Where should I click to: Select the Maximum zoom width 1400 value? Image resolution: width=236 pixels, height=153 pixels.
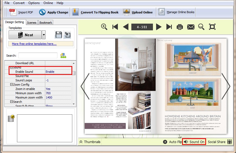[58, 97]
